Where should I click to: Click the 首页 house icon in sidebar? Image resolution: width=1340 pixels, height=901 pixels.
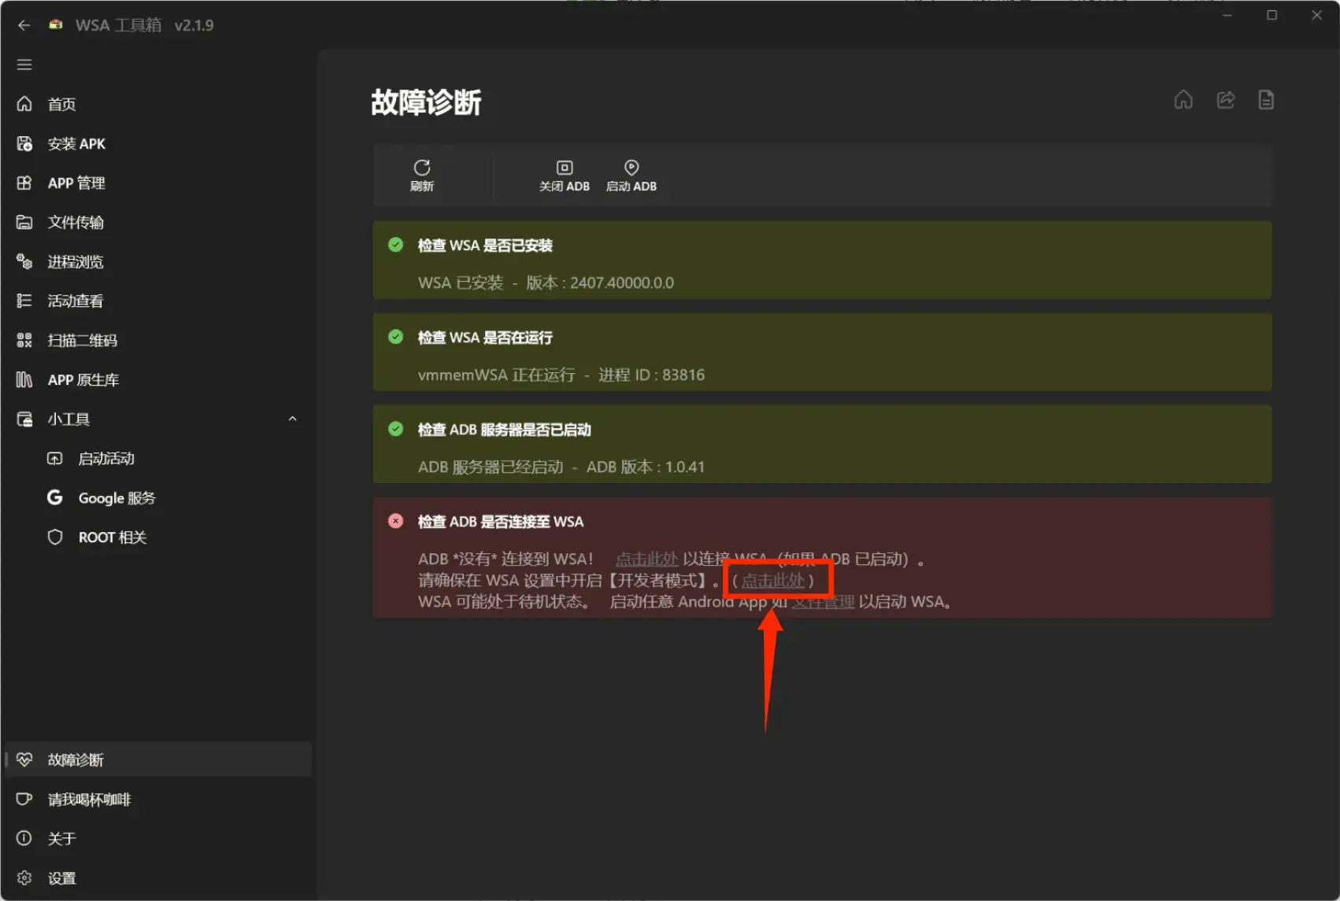click(x=24, y=104)
